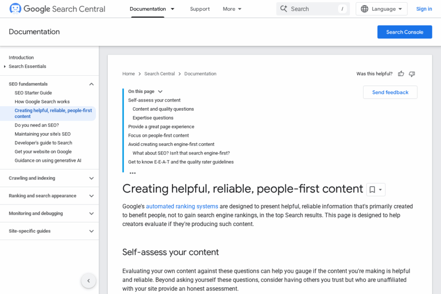Follow the automated ranking systems link
This screenshot has height=294, width=441.
(x=182, y=206)
